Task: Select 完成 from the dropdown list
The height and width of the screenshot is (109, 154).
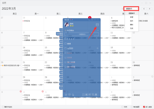Action: pyautogui.click(x=131, y=28)
